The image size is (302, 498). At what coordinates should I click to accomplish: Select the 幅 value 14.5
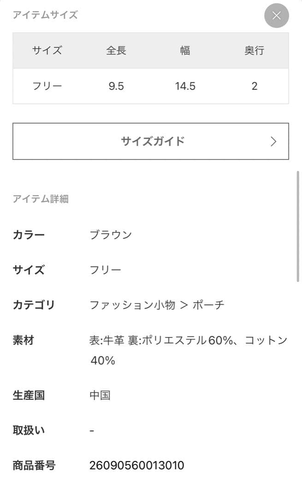[185, 86]
